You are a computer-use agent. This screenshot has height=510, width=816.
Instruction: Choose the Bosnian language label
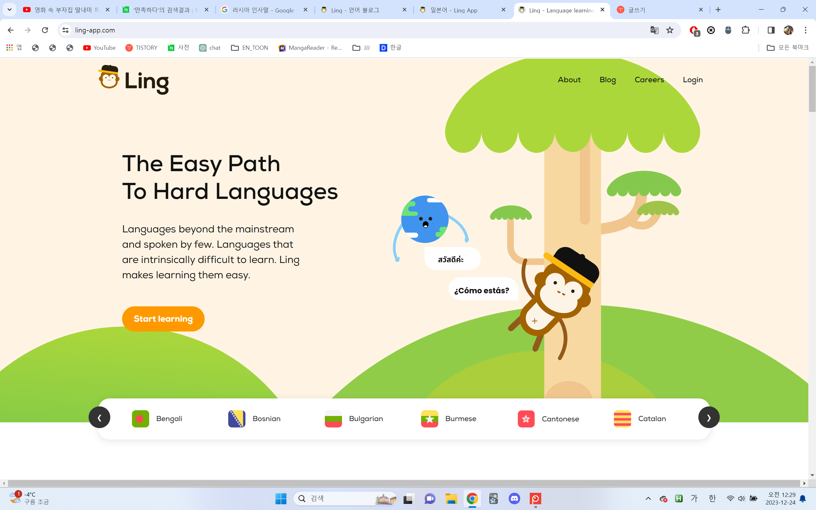click(266, 419)
